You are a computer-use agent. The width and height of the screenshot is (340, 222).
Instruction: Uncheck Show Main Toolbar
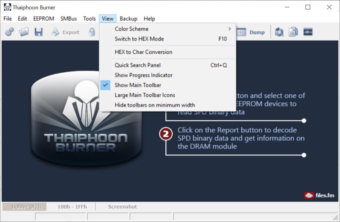(x=167, y=85)
